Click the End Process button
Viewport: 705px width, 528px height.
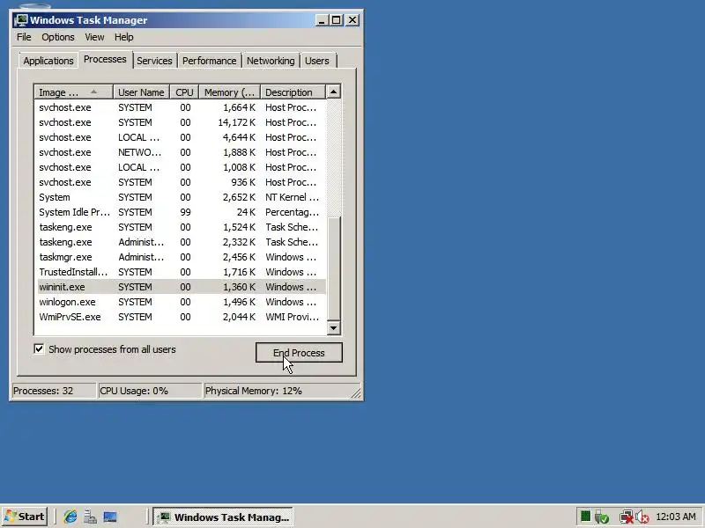(299, 353)
